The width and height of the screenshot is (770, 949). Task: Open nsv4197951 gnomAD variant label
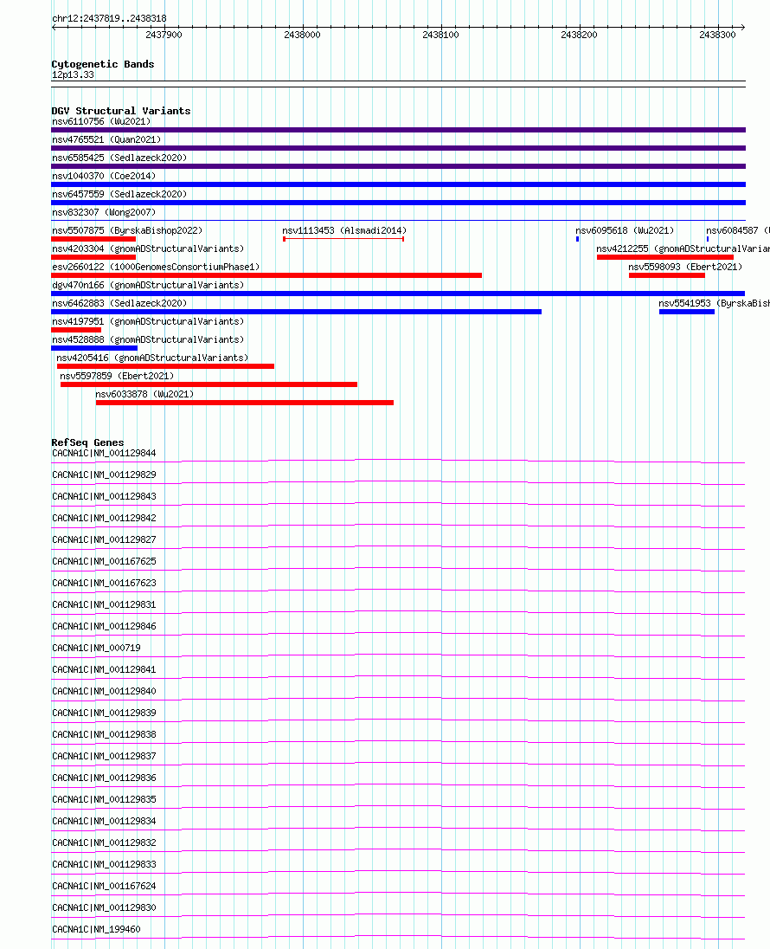click(148, 321)
